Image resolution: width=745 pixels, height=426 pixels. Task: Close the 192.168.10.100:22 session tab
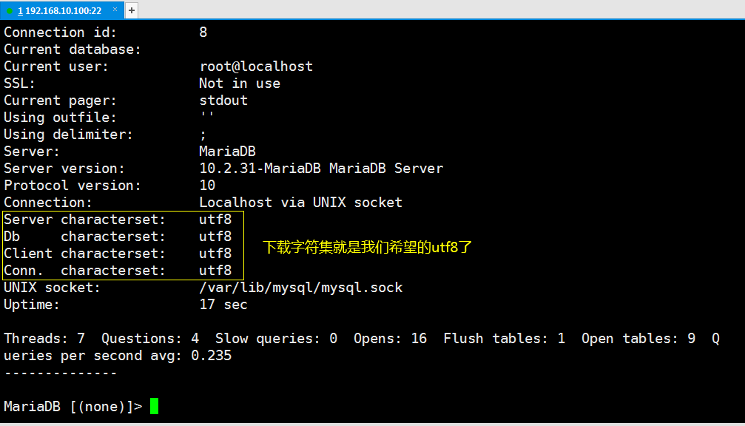115,10
